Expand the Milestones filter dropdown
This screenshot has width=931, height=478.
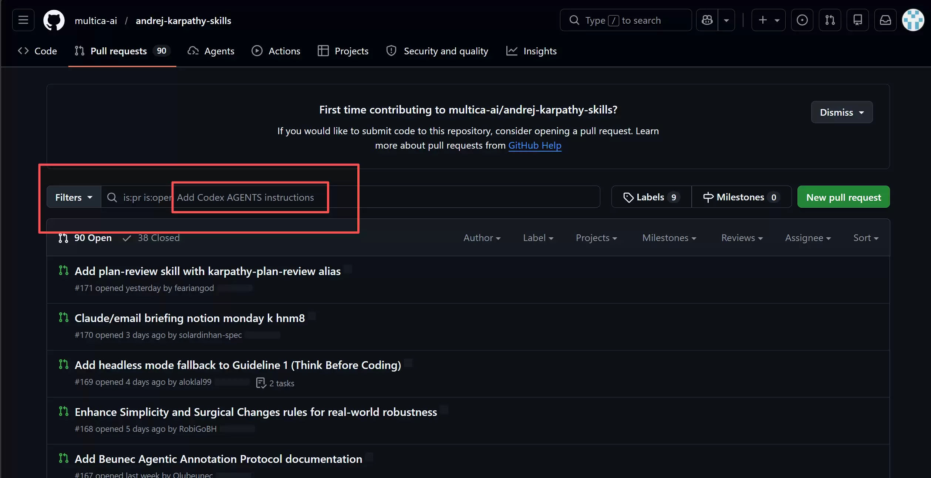669,238
